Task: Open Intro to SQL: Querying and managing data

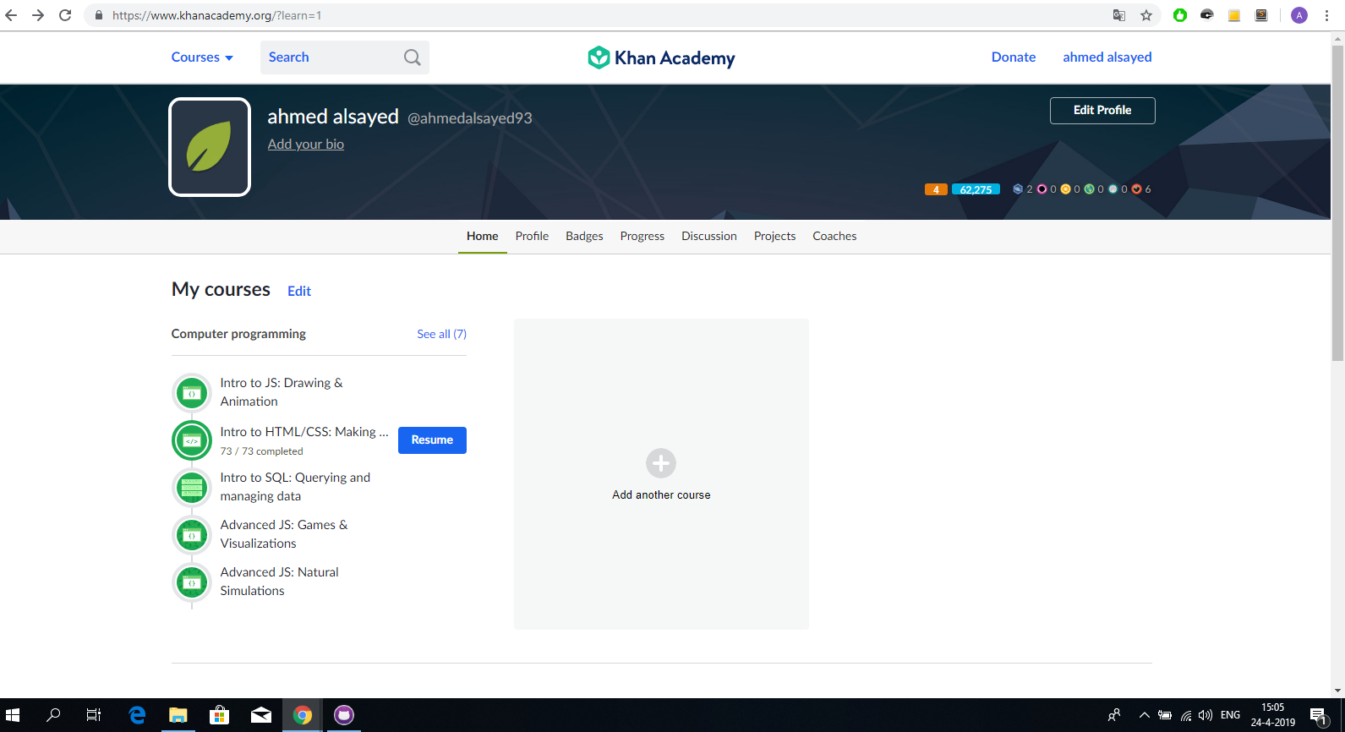Action: [x=295, y=487]
